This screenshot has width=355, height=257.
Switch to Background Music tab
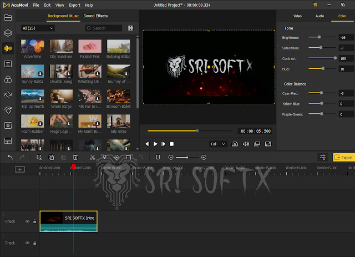tap(63, 16)
